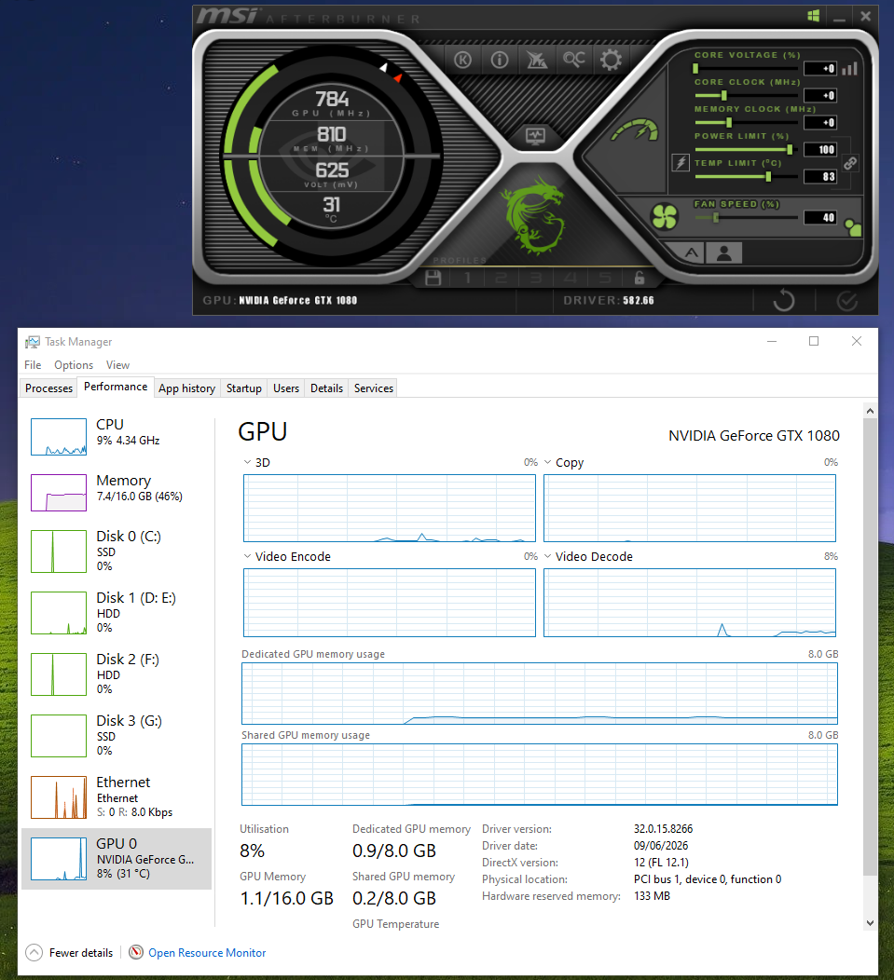The image size is (894, 980).
Task: Open the Copy graph engine dropdown
Action: (547, 462)
